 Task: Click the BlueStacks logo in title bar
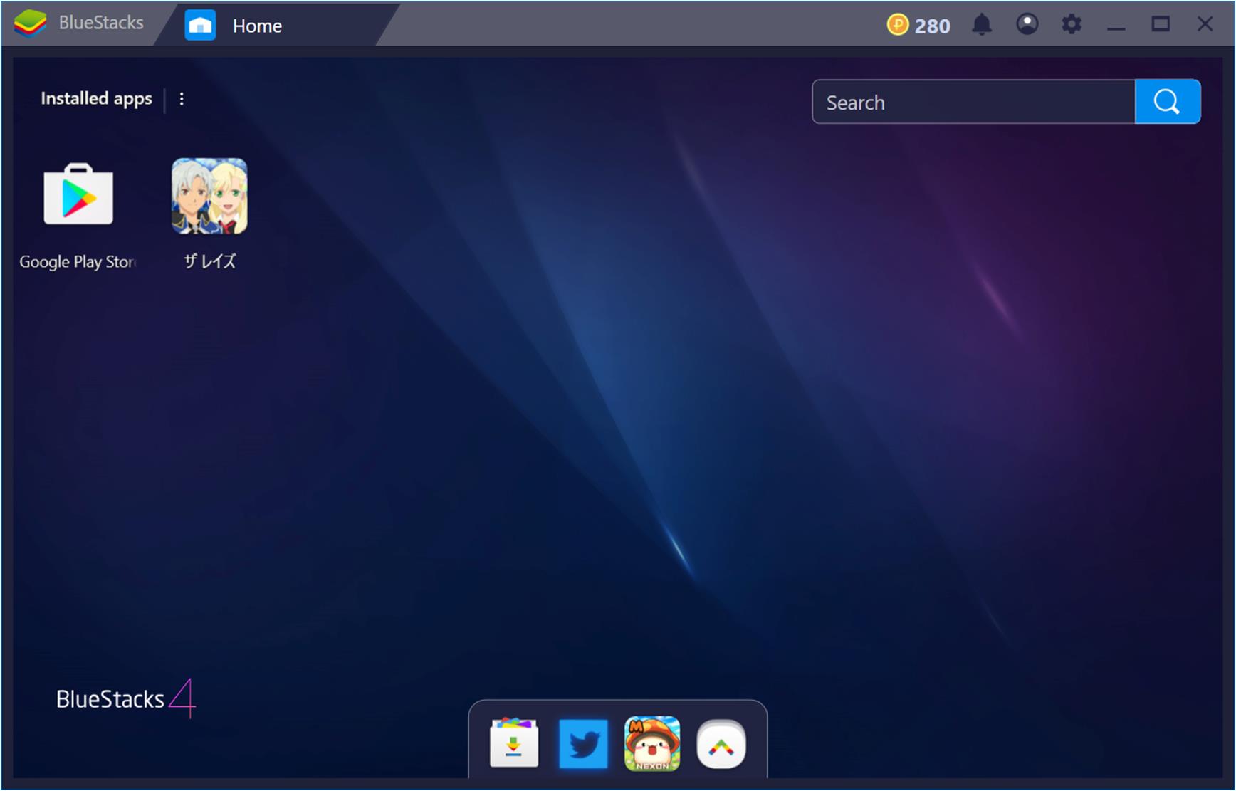30,23
